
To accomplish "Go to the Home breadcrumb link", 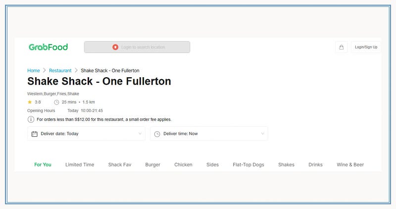I will tap(34, 70).
